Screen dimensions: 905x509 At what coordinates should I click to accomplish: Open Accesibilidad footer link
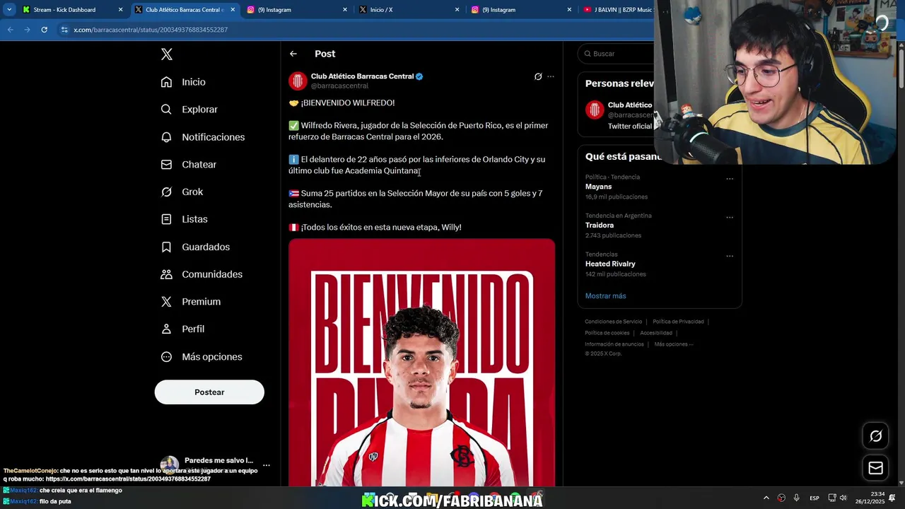click(656, 333)
